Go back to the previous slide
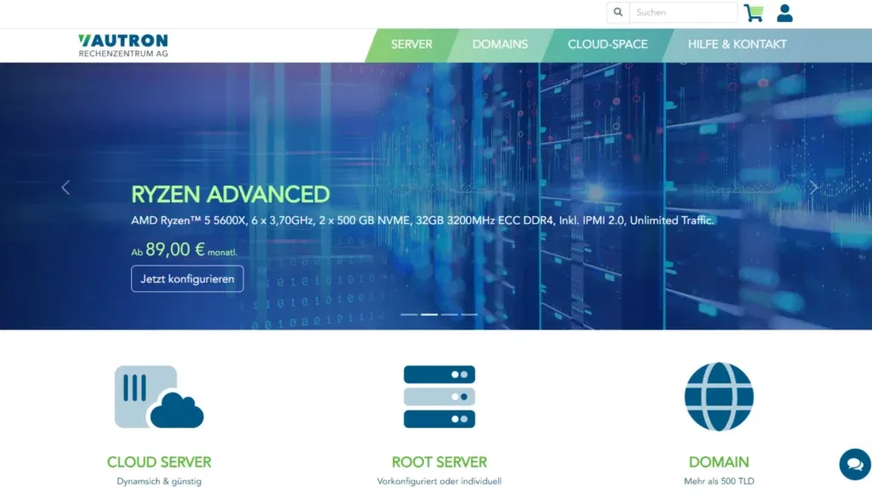 pyautogui.click(x=66, y=187)
